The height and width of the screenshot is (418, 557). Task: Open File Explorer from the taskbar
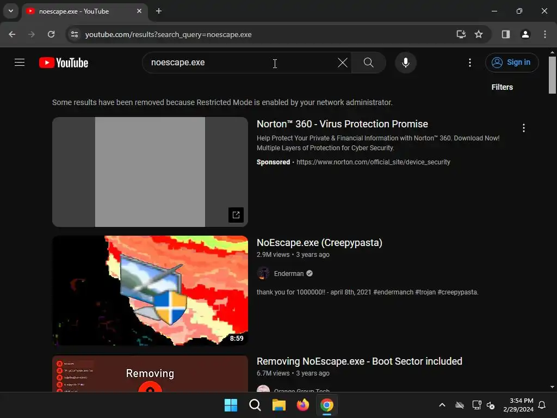click(279, 405)
